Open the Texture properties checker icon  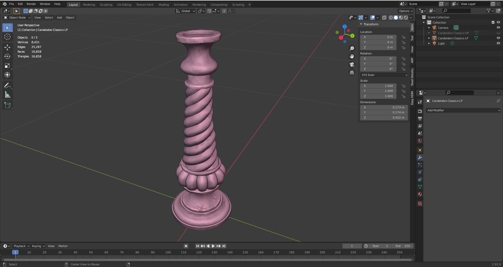point(420,204)
